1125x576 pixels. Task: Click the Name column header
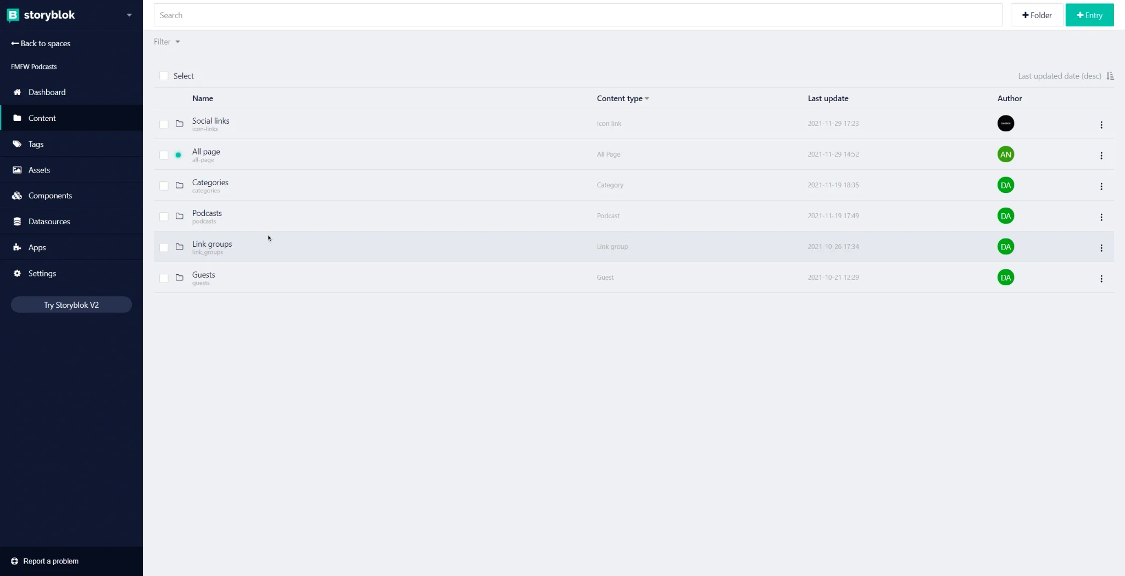click(x=202, y=98)
